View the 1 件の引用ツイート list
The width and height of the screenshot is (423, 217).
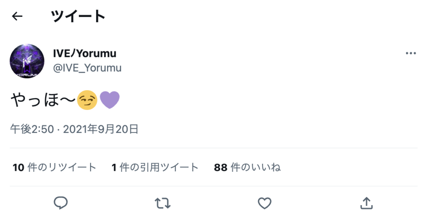(x=155, y=167)
